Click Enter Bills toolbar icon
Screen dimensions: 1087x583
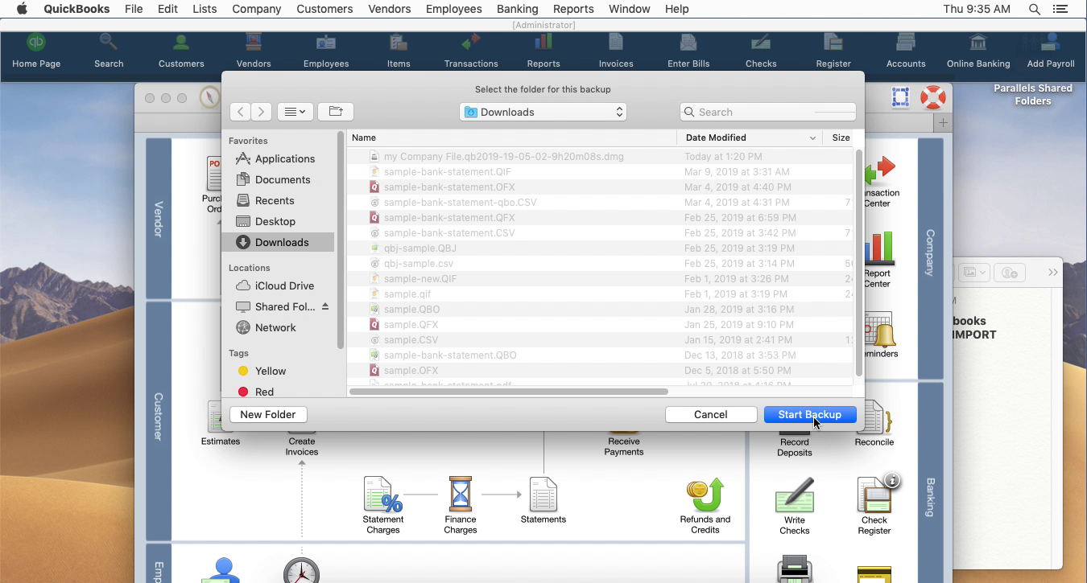688,51
